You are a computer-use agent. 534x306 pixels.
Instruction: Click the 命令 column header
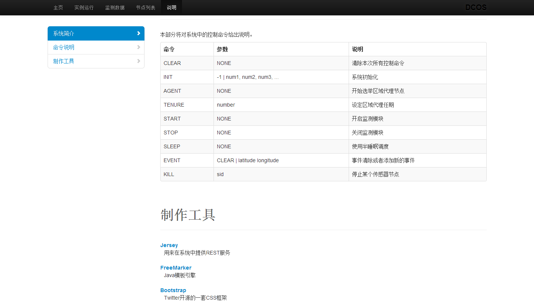(x=187, y=49)
